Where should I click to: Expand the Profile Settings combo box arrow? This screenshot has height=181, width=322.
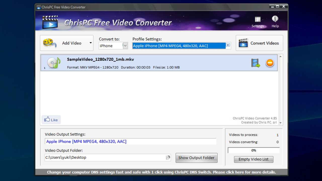[228, 45]
